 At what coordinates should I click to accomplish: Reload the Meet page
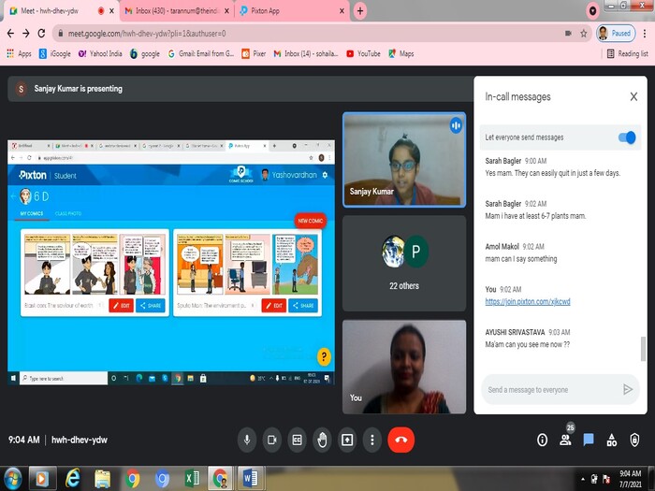(x=41, y=34)
